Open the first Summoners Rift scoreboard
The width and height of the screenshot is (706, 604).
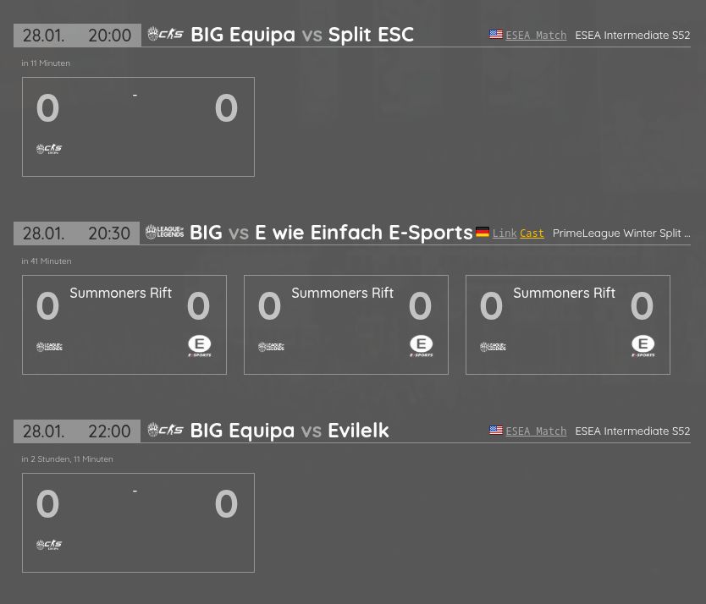[x=124, y=324]
